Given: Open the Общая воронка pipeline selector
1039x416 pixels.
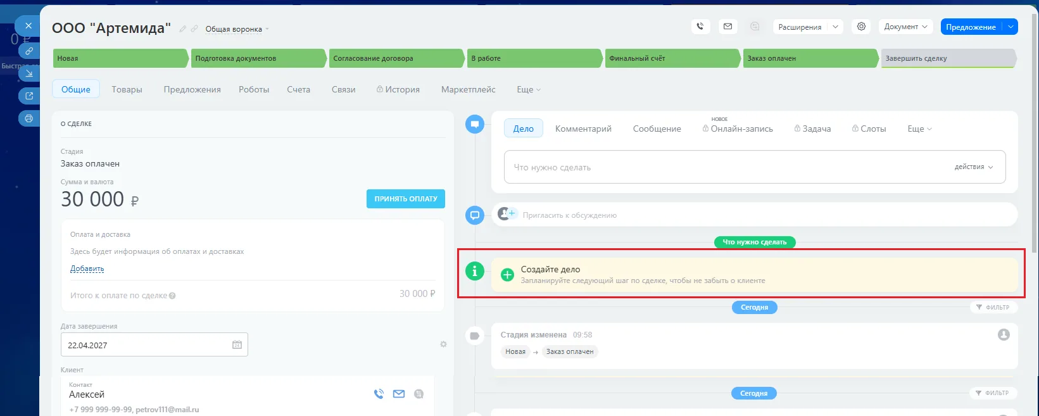Looking at the screenshot, I should (x=237, y=29).
